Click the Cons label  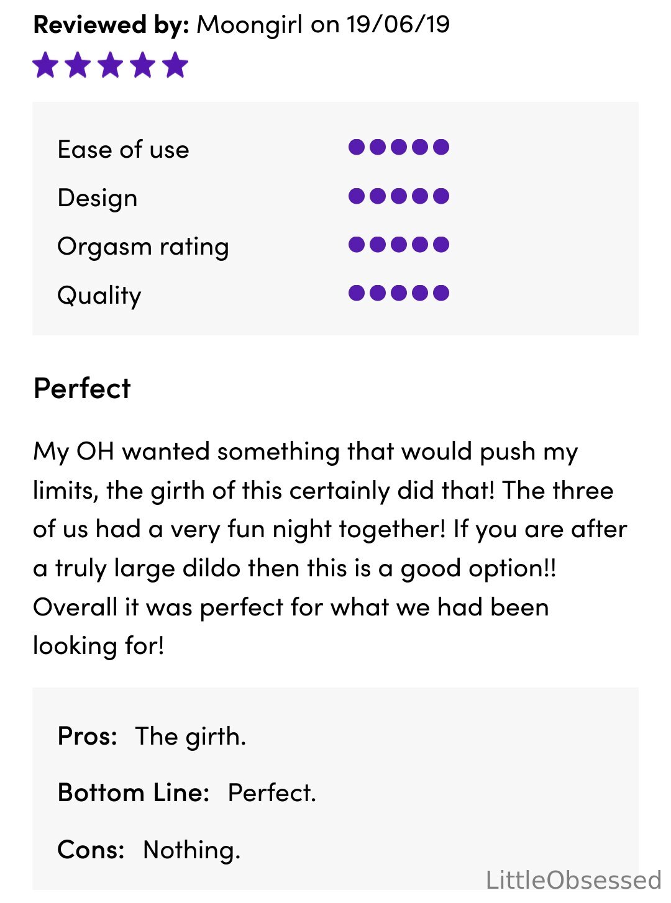coord(91,850)
